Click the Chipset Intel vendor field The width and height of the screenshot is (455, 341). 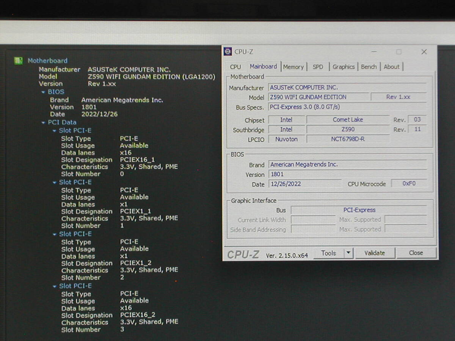(286, 120)
